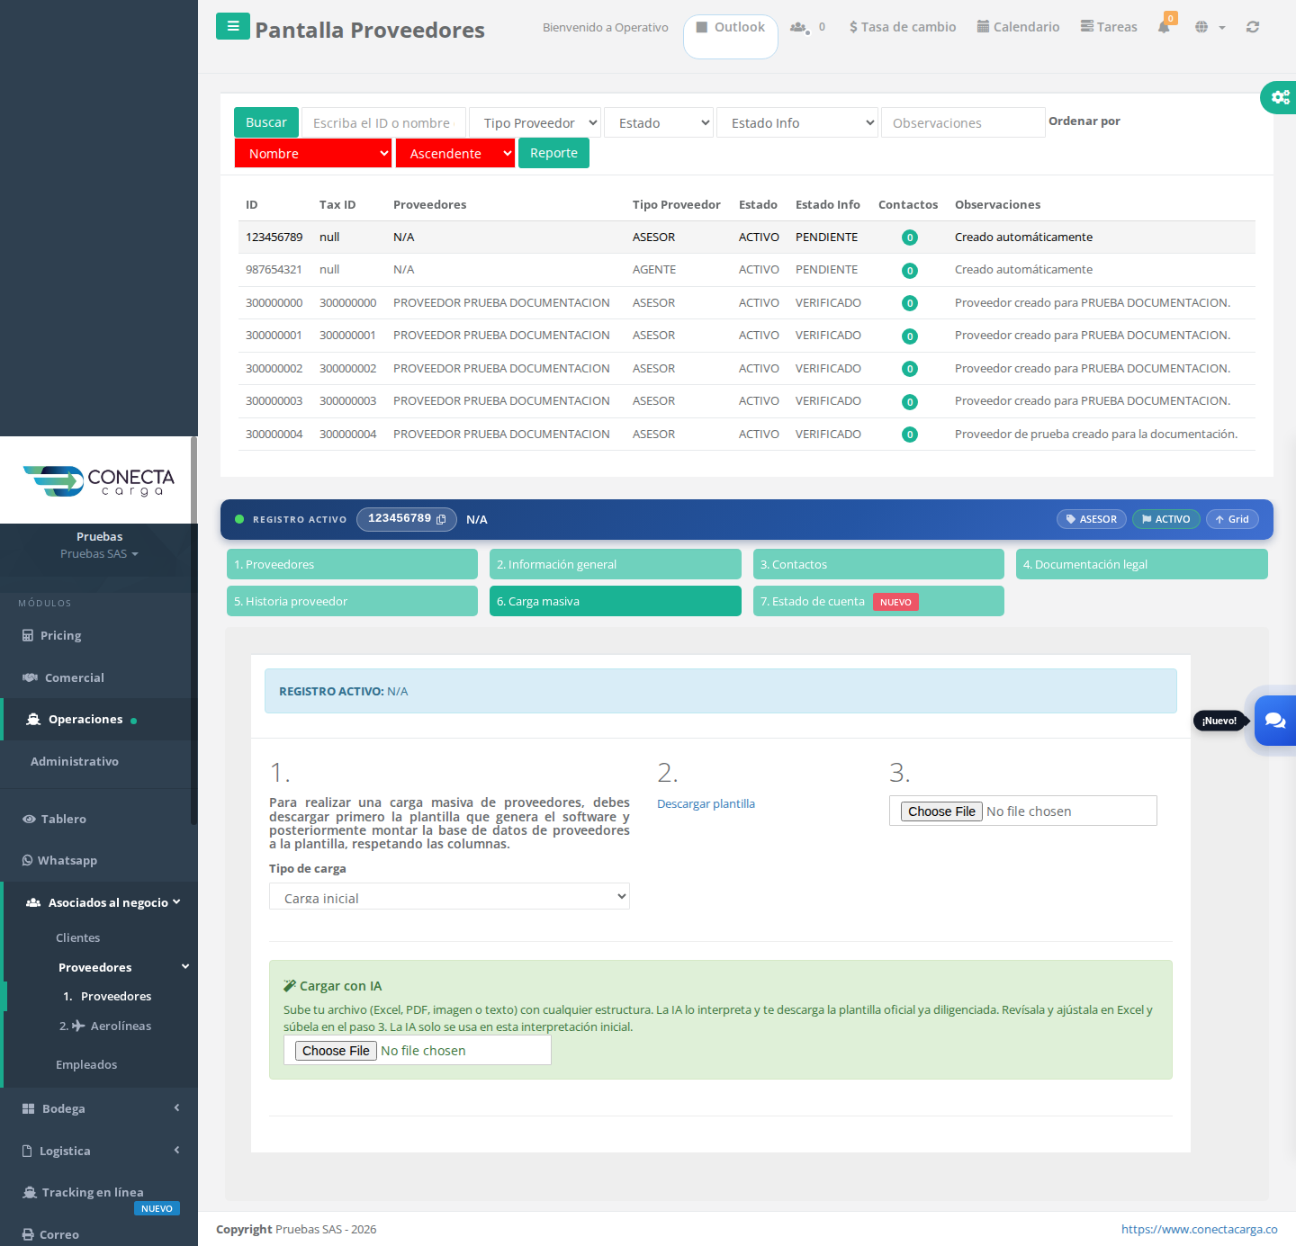1296x1246 pixels.
Task: Open the notifications bell
Action: [x=1164, y=27]
